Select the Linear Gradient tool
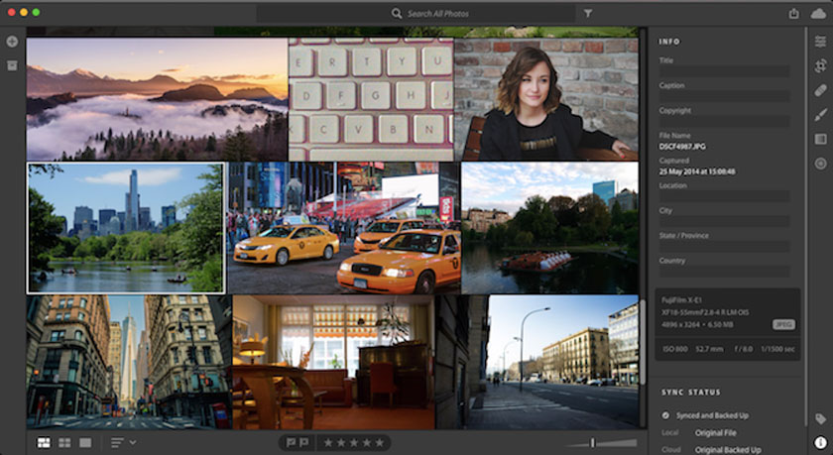 [820, 139]
